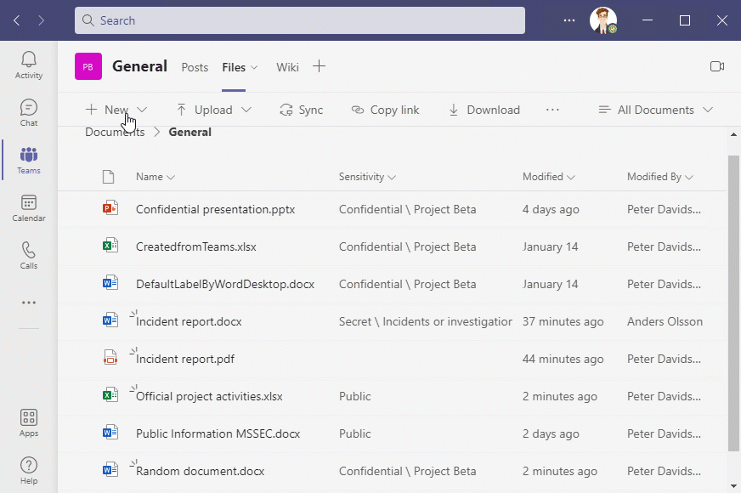Open the All Documents view dropdown
Viewport: 741px width, 493px height.
coord(655,110)
